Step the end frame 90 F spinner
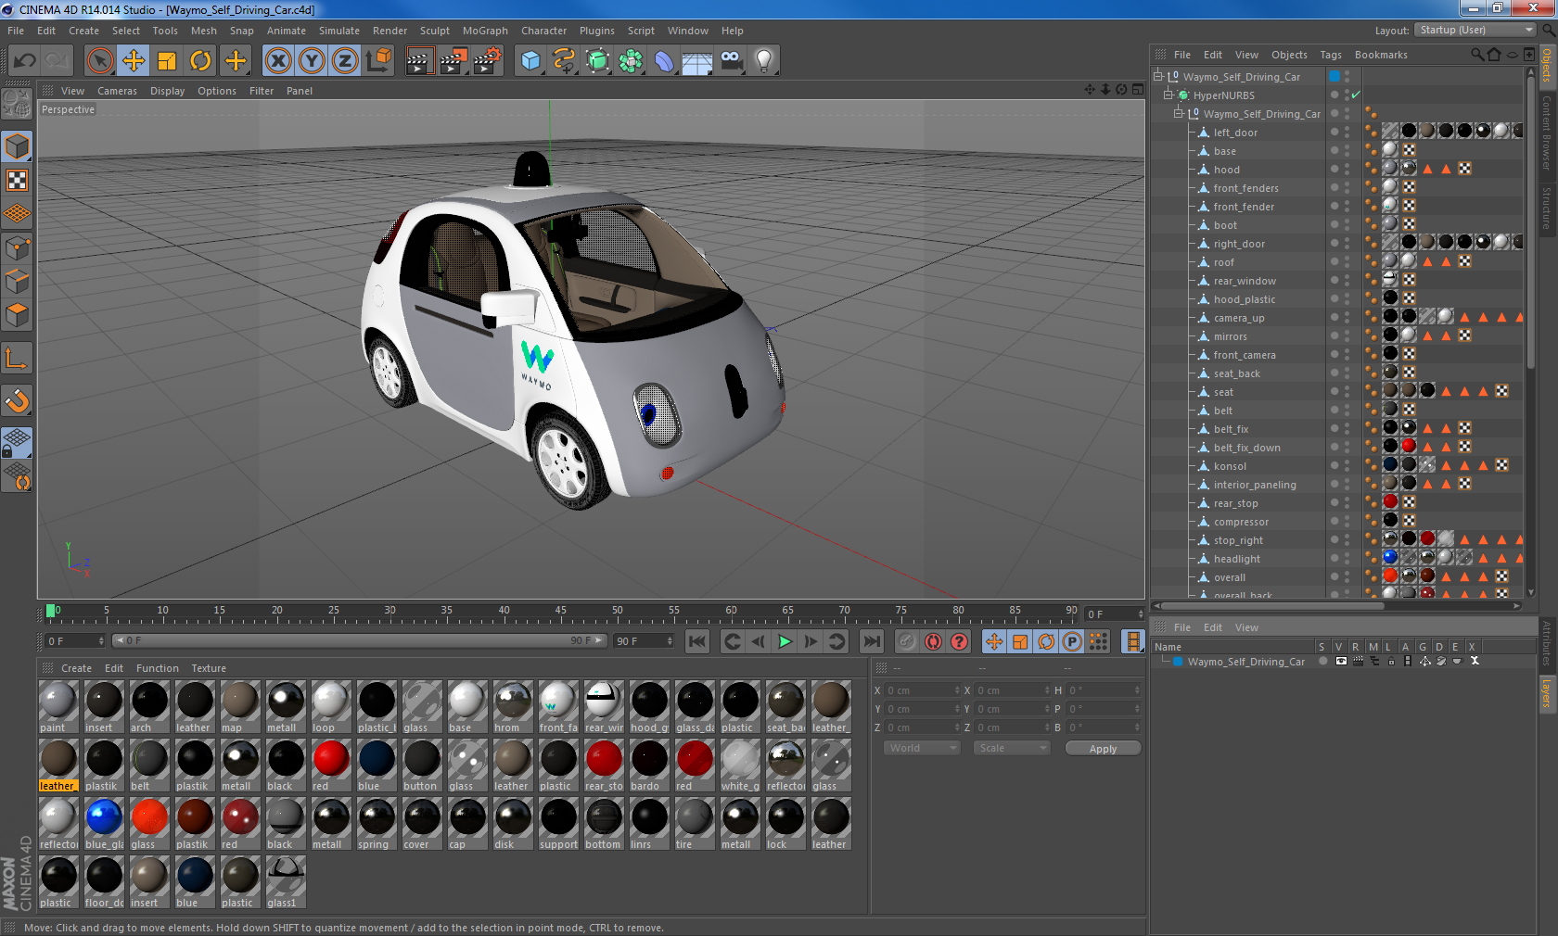The width and height of the screenshot is (1558, 936). [x=670, y=640]
